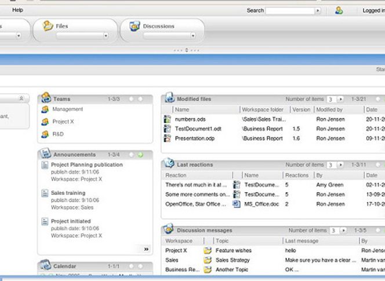
Task: Click folder icon for Feature wishes topic
Action: click(x=208, y=250)
